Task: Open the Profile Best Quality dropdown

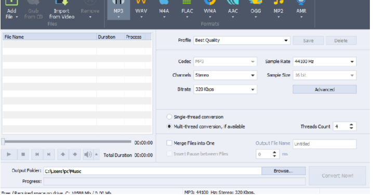Action: click(x=242, y=40)
